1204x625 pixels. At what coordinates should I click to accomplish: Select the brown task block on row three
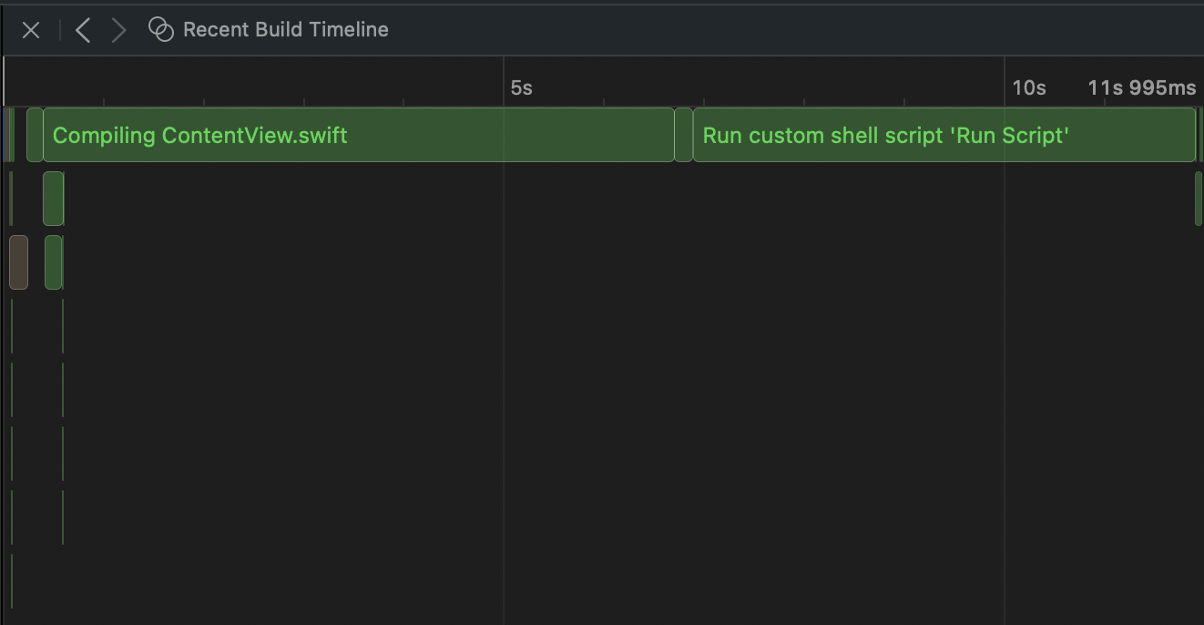[x=18, y=262]
